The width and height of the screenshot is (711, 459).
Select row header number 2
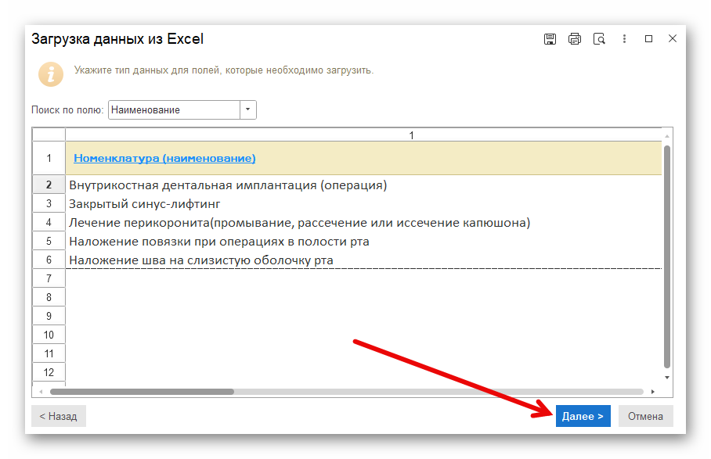[x=49, y=185]
